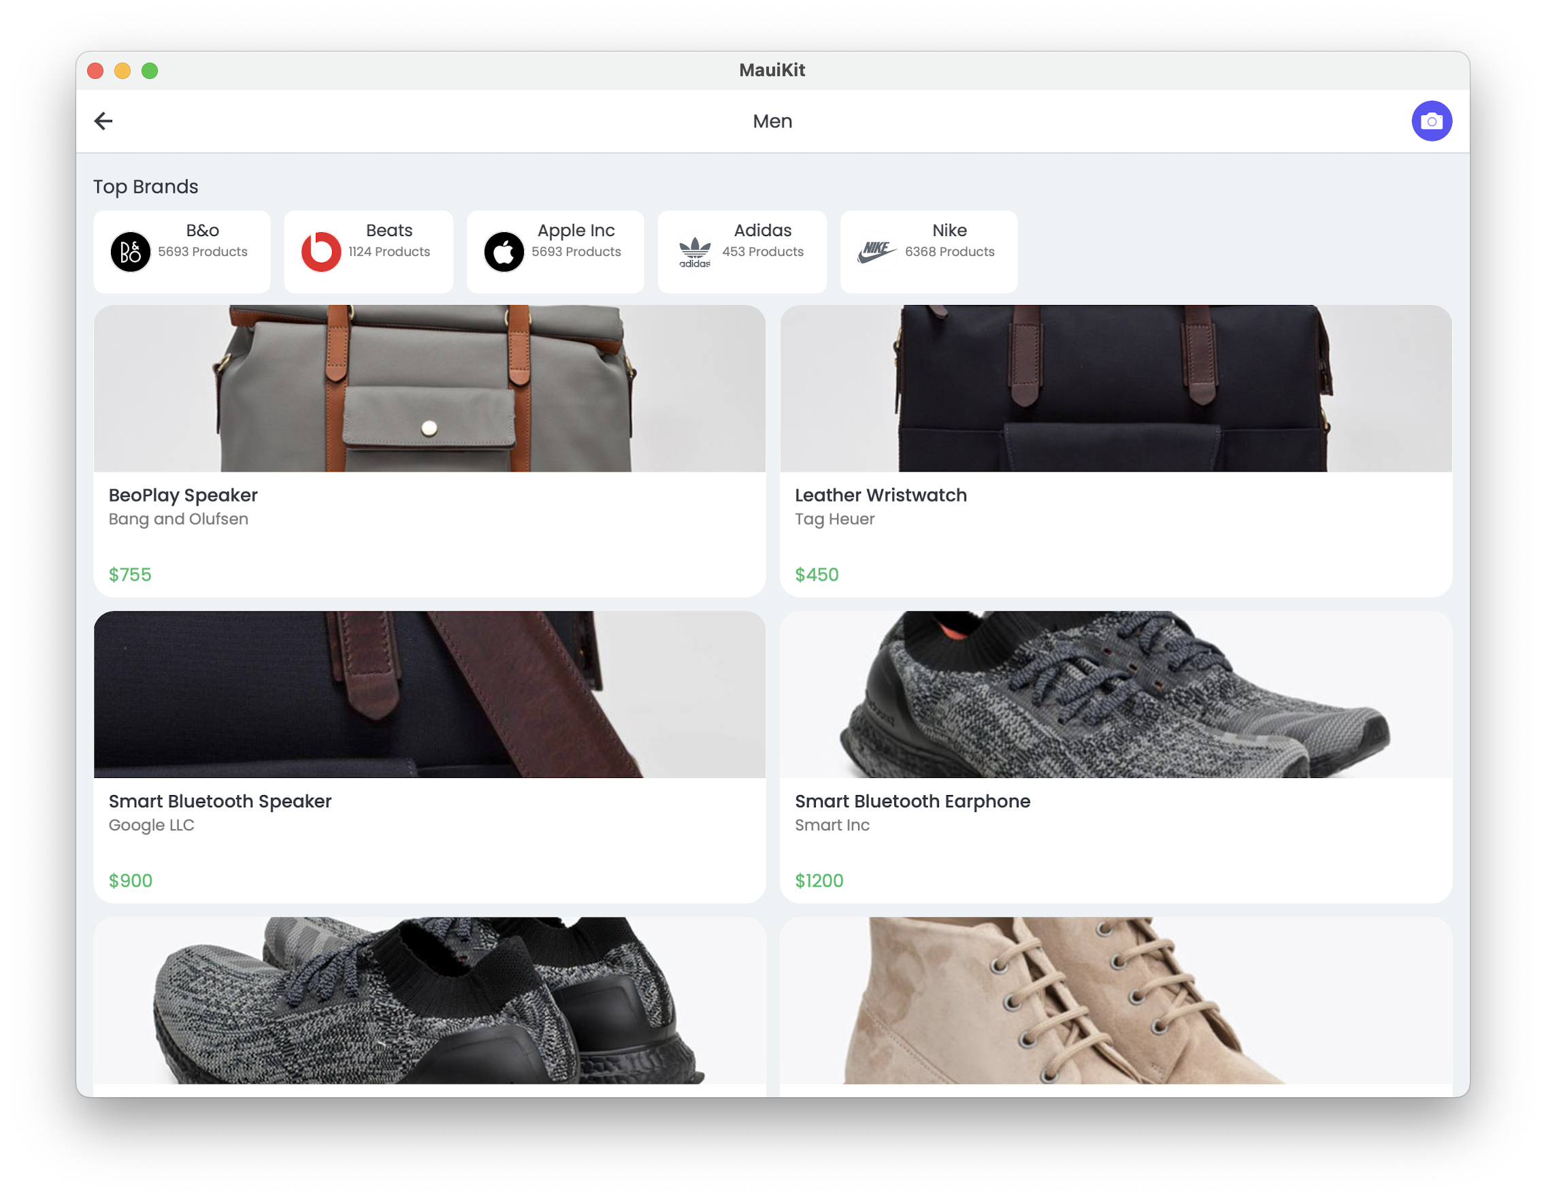This screenshot has height=1198, width=1546.
Task: Open the dark navy bag image
Action: (x=1115, y=389)
